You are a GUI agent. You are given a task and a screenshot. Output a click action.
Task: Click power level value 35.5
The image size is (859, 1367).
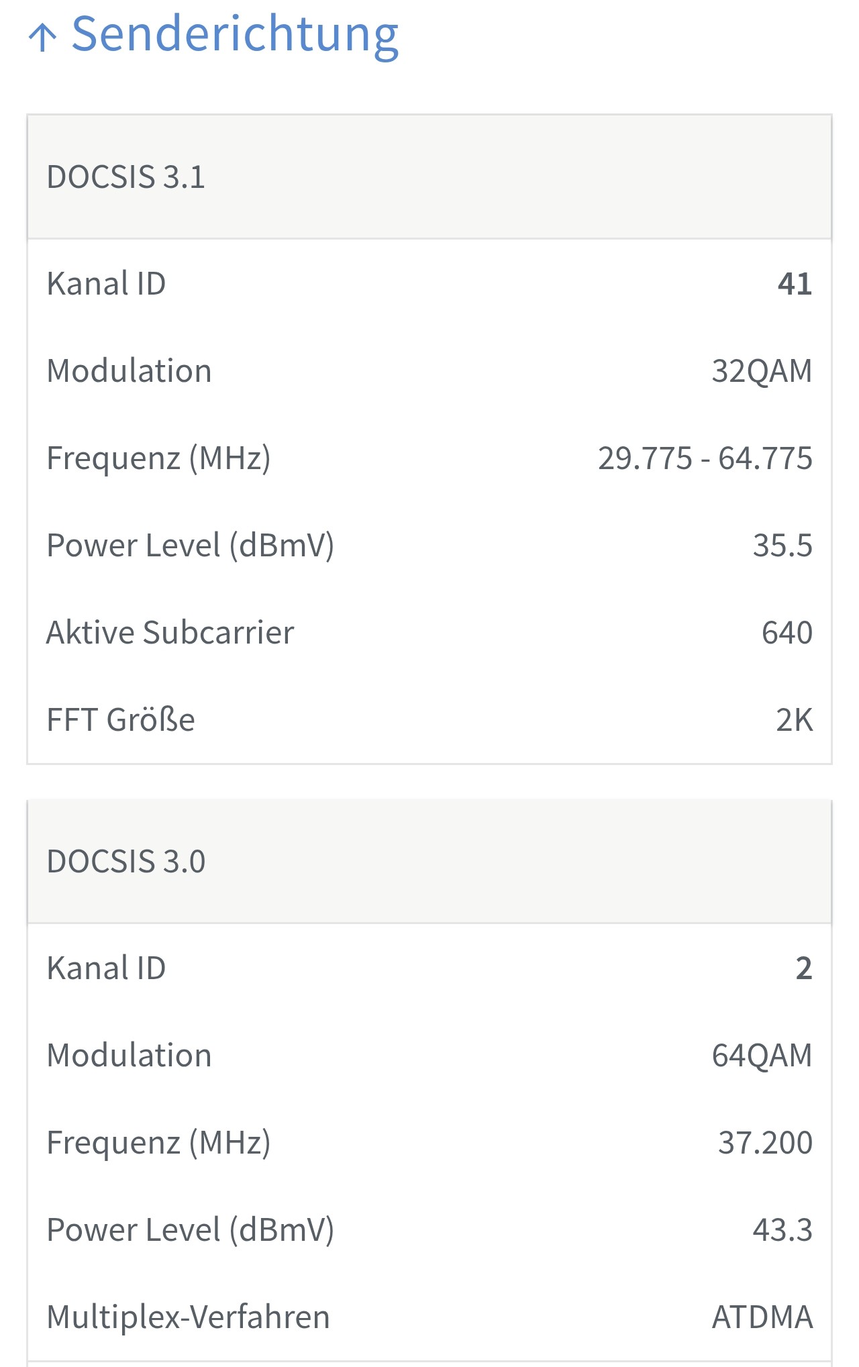[x=782, y=546]
